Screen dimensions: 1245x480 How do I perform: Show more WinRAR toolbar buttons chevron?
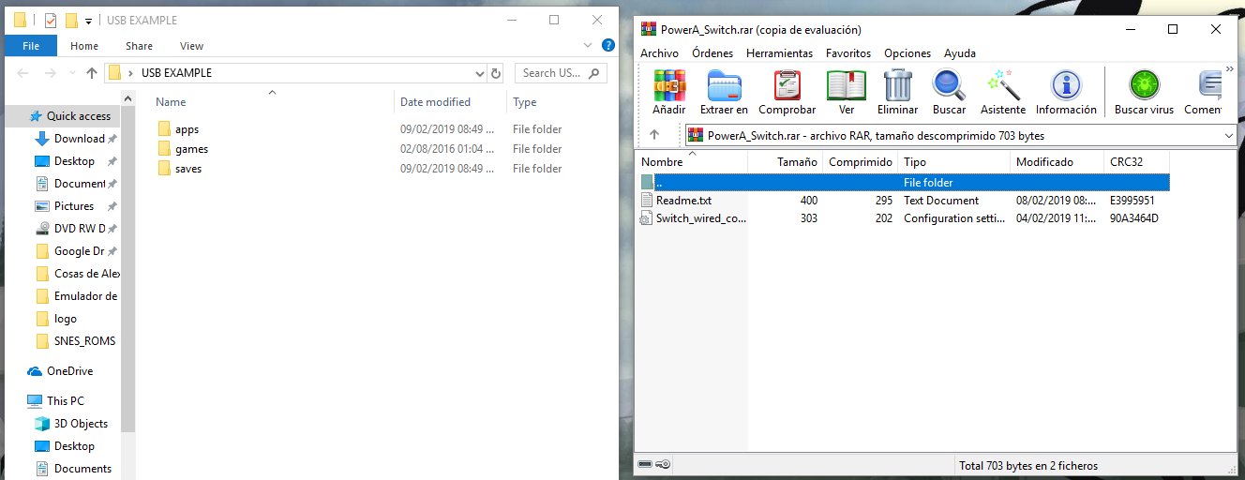tap(1231, 68)
